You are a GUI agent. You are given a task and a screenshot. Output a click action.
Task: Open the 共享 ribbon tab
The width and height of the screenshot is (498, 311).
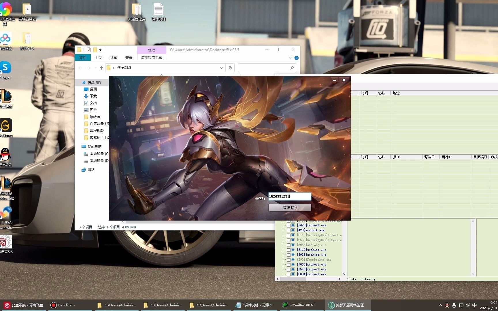[114, 58]
